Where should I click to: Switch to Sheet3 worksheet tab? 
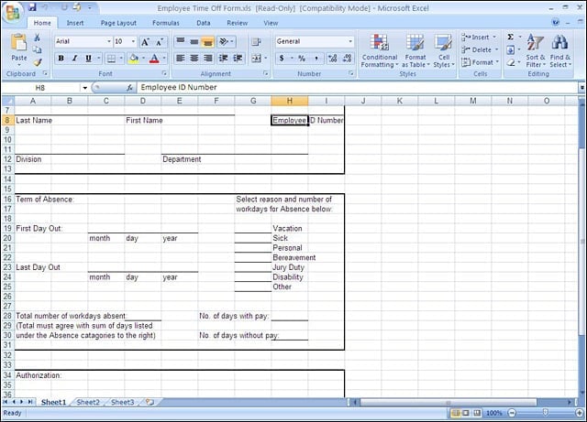click(122, 402)
